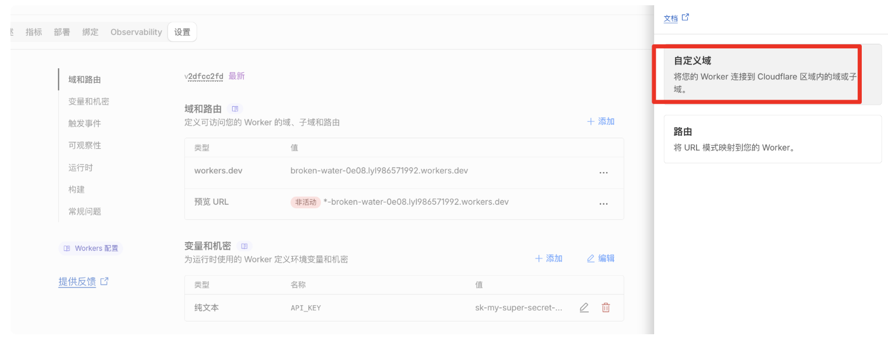Screen dimensions: 888x350
Task: Choose the 路由 option card
Action: [x=772, y=139]
